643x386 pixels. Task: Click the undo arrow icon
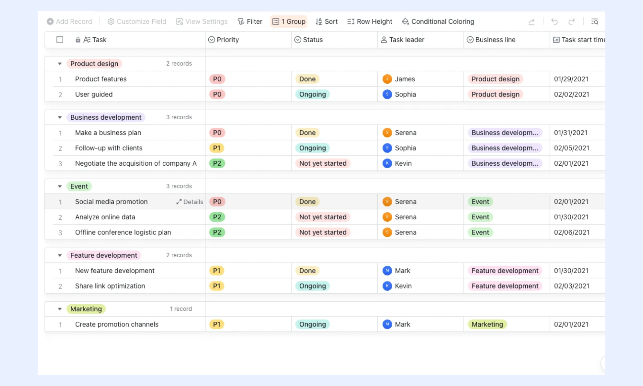tap(554, 22)
